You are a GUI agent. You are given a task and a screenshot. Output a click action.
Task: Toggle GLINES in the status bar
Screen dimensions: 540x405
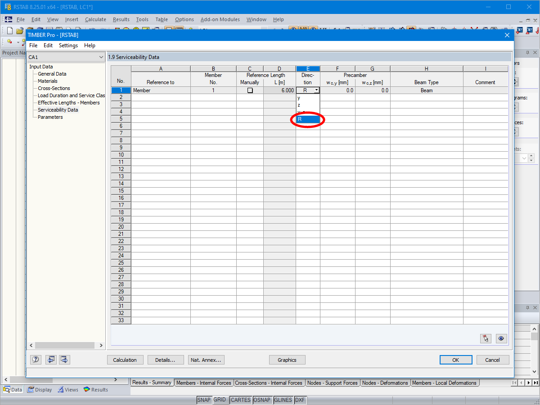[283, 400]
